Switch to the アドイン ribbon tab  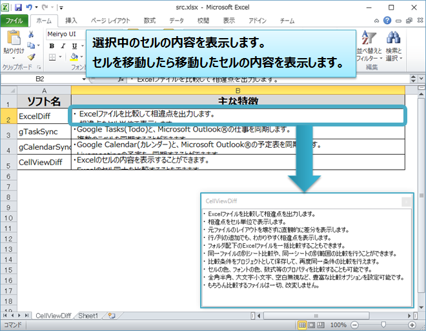(258, 21)
